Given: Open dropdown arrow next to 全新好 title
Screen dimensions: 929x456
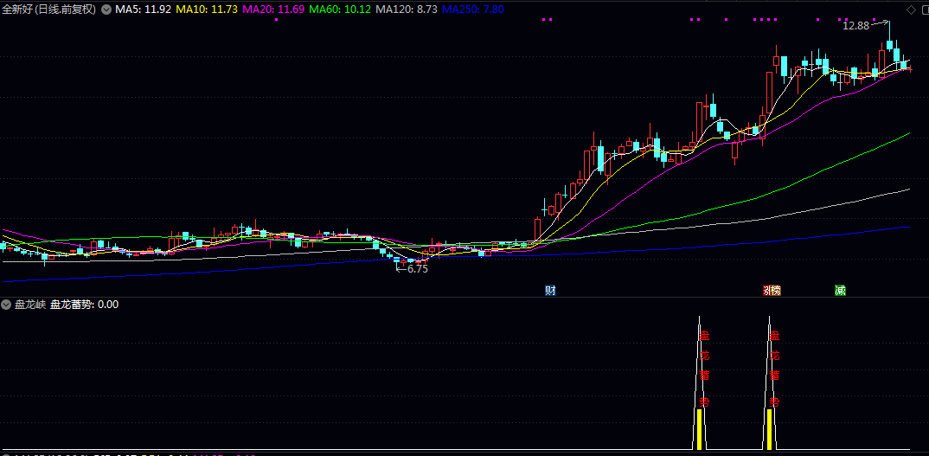Looking at the screenshot, I should 106,10.
